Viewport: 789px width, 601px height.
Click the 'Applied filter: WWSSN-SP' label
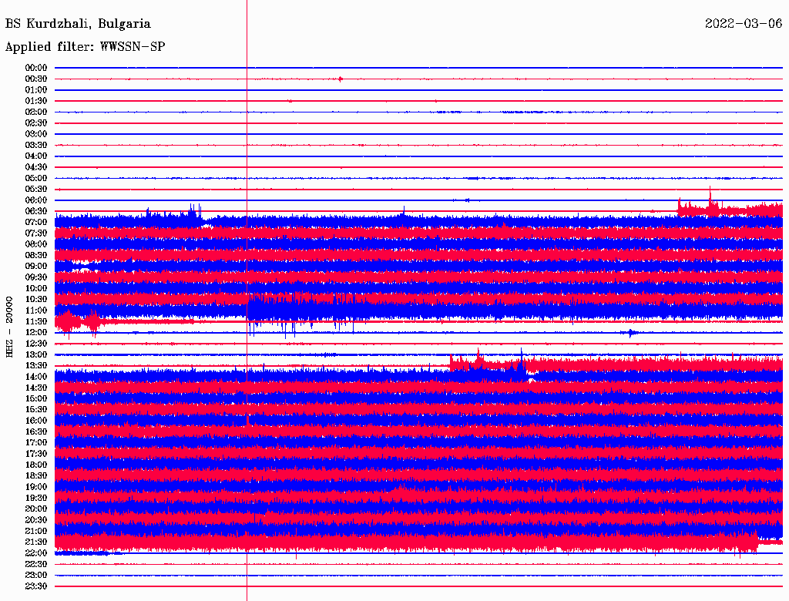pyautogui.click(x=85, y=46)
